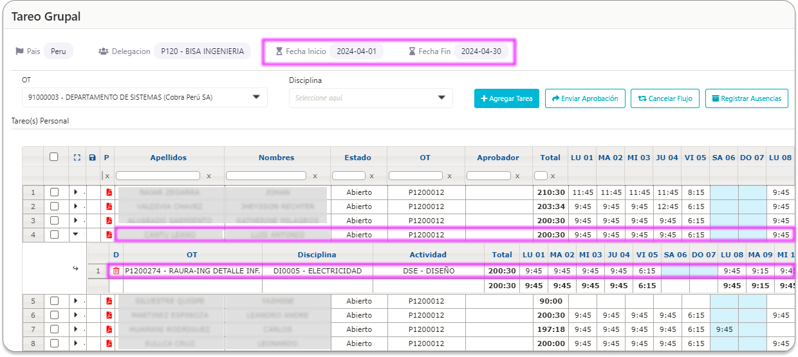
Task: Sort by the Aprobador column header
Action: click(x=498, y=158)
